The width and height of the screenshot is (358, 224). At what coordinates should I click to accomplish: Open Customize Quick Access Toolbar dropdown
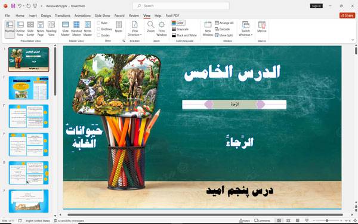point(41,6)
